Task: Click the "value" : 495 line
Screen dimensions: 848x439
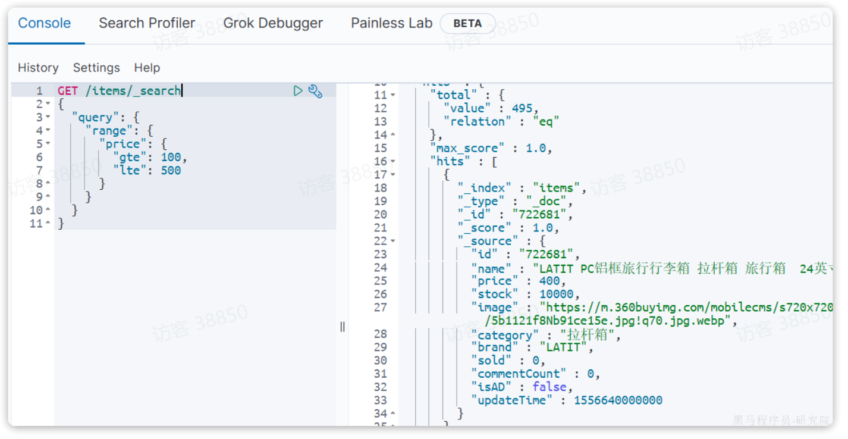Action: coord(491,108)
